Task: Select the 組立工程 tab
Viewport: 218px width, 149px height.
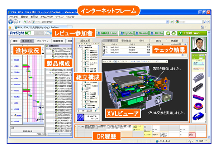Action: (85, 40)
